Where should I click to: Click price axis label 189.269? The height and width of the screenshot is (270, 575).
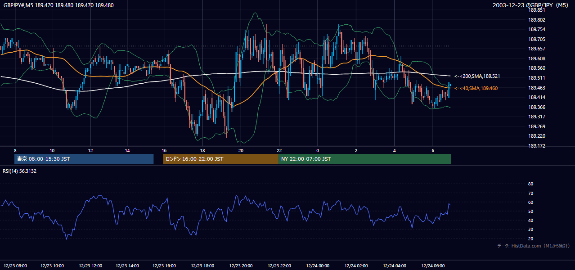point(537,126)
